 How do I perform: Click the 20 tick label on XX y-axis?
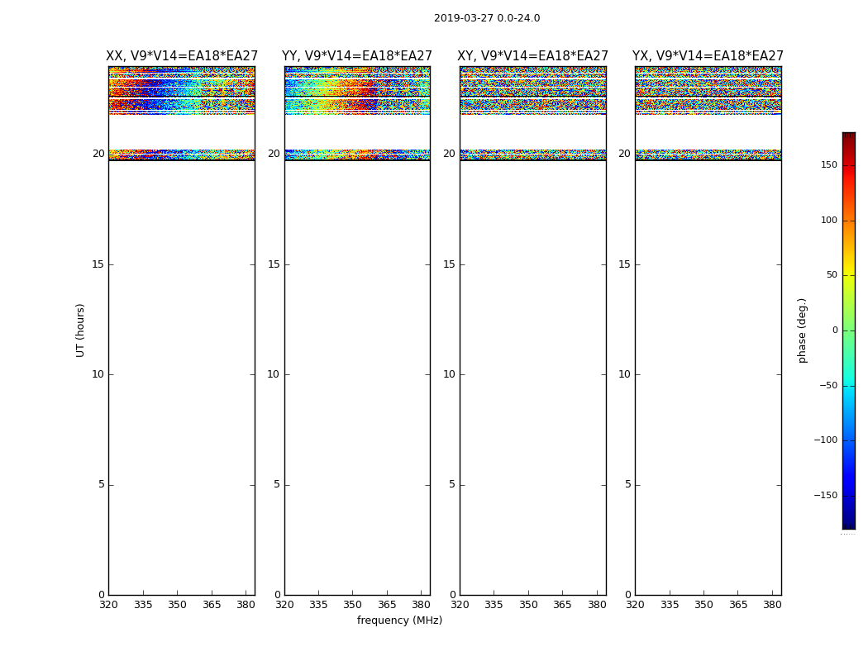98,154
